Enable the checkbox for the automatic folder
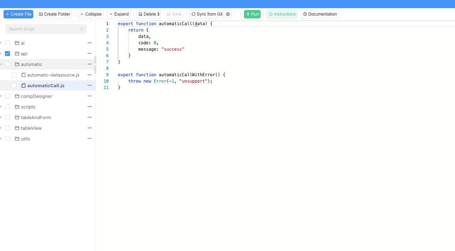This screenshot has width=455, height=251. 7,64
